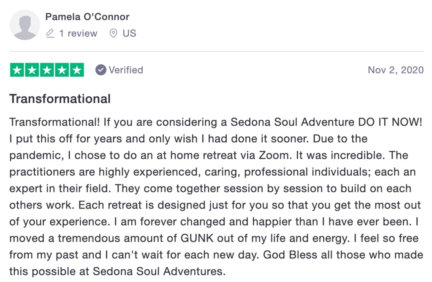Image resolution: width=432 pixels, height=282 pixels.
Task: Click the first green rating star
Action: point(17,70)
